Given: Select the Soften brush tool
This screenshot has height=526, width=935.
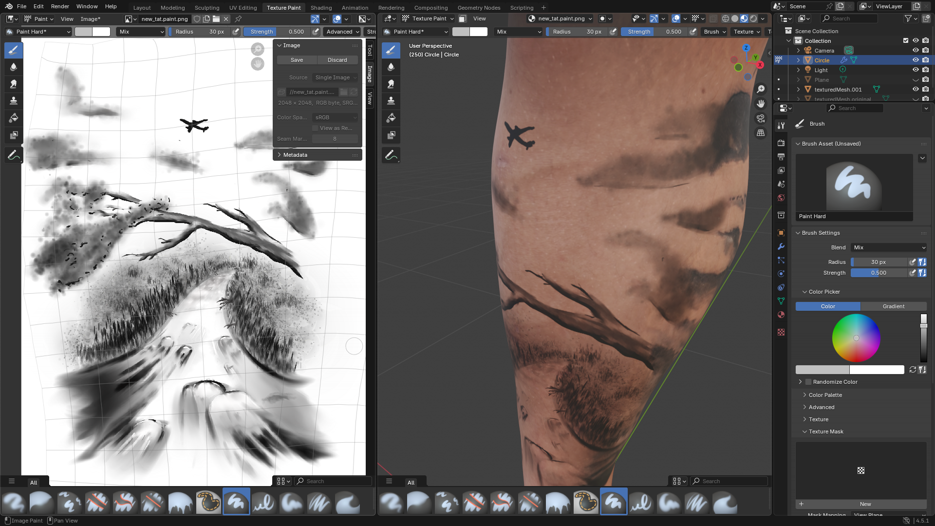Looking at the screenshot, I should click(13, 67).
